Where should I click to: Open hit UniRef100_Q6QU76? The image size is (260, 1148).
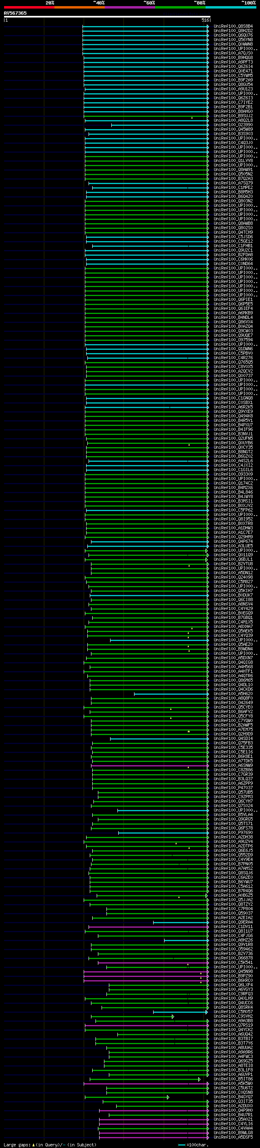(233, 35)
